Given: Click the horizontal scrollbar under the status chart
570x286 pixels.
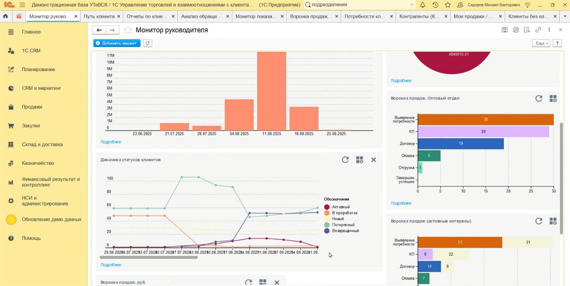Looking at the screenshot, I should click(x=149, y=257).
